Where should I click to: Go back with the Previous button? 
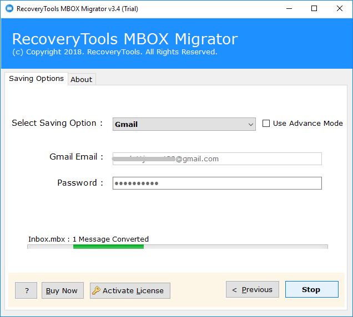(253, 289)
